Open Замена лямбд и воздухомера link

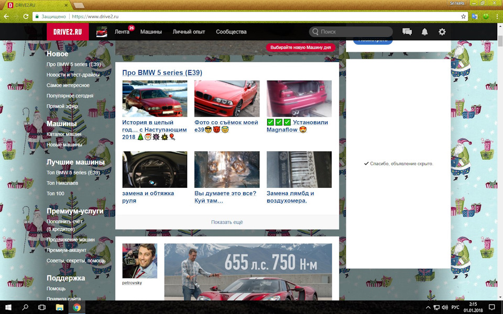point(290,197)
